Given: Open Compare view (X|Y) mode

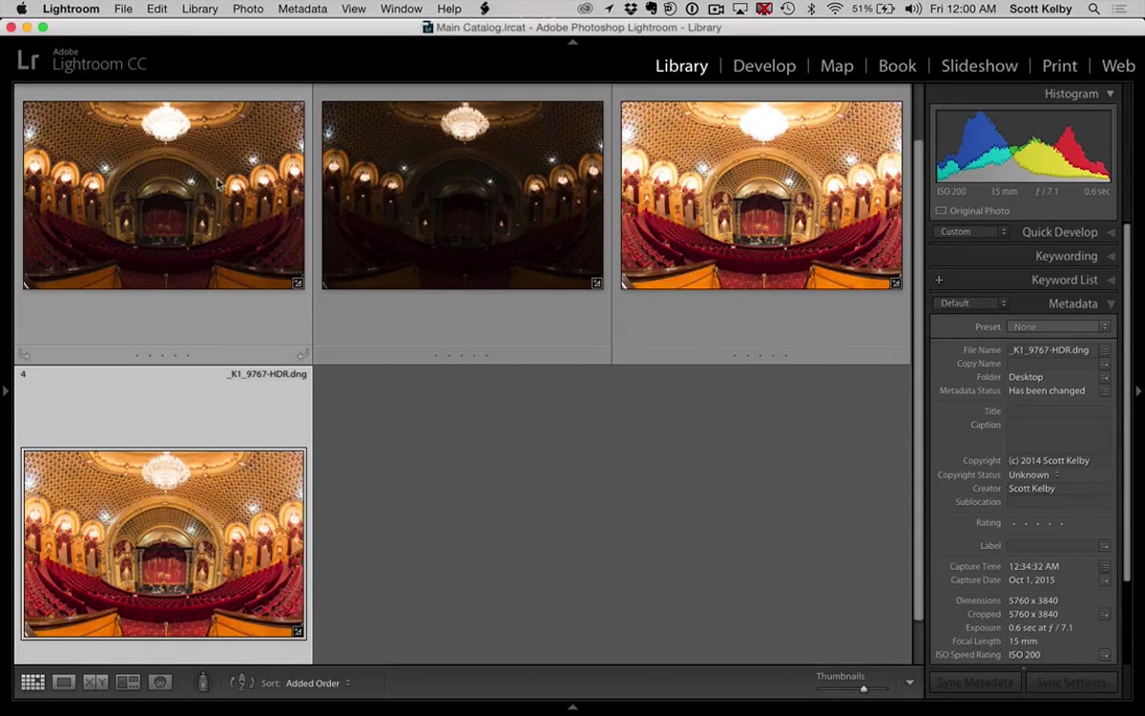Looking at the screenshot, I should click(x=95, y=683).
